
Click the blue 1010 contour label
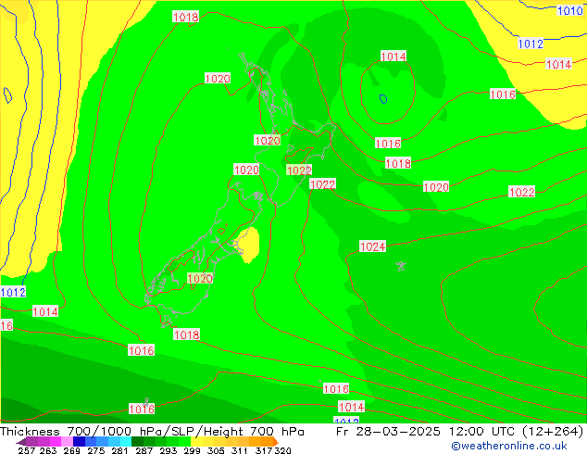pos(570,10)
